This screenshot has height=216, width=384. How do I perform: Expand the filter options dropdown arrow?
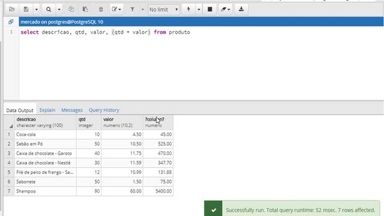143,10
